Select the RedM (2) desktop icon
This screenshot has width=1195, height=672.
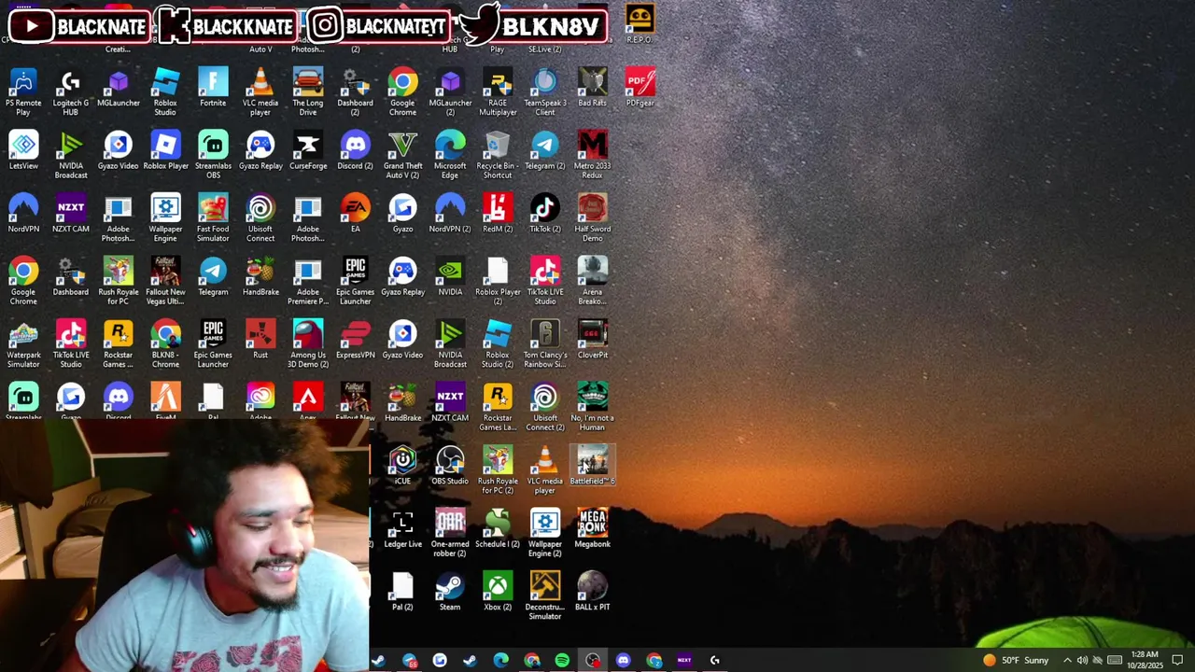(498, 213)
